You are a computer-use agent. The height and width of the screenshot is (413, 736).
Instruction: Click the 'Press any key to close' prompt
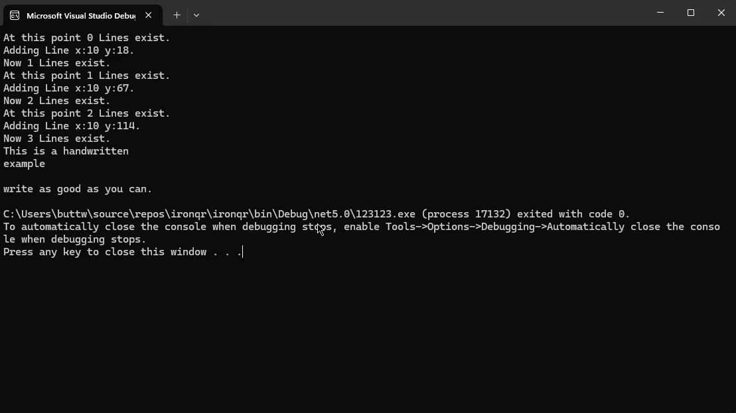coord(123,252)
